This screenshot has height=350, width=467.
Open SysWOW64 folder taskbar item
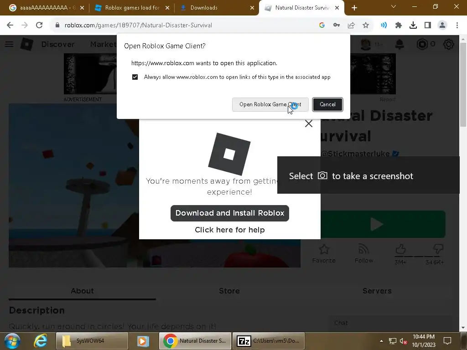click(x=92, y=341)
